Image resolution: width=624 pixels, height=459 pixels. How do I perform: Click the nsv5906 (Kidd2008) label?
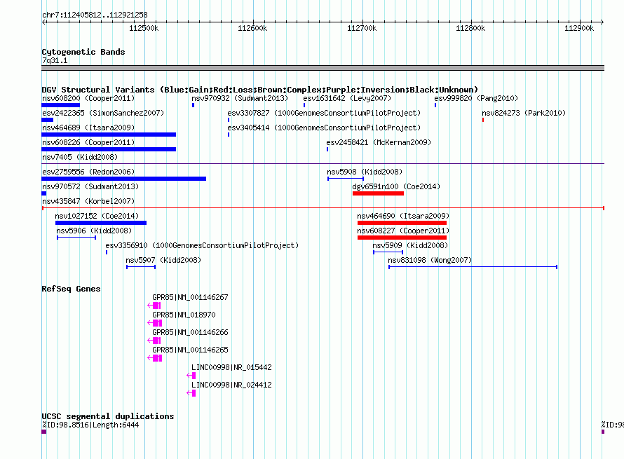click(94, 231)
